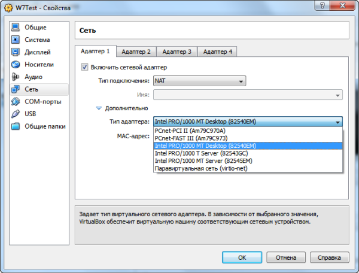Click the MAC-адрес label
This screenshot has width=359, height=273.
tap(133, 136)
